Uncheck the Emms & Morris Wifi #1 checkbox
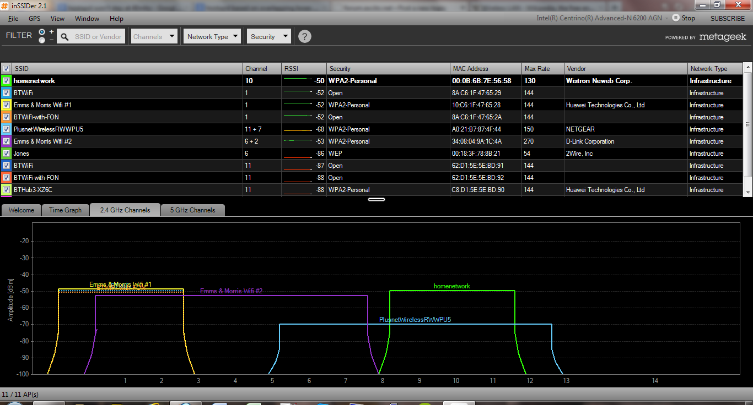 click(x=6, y=105)
